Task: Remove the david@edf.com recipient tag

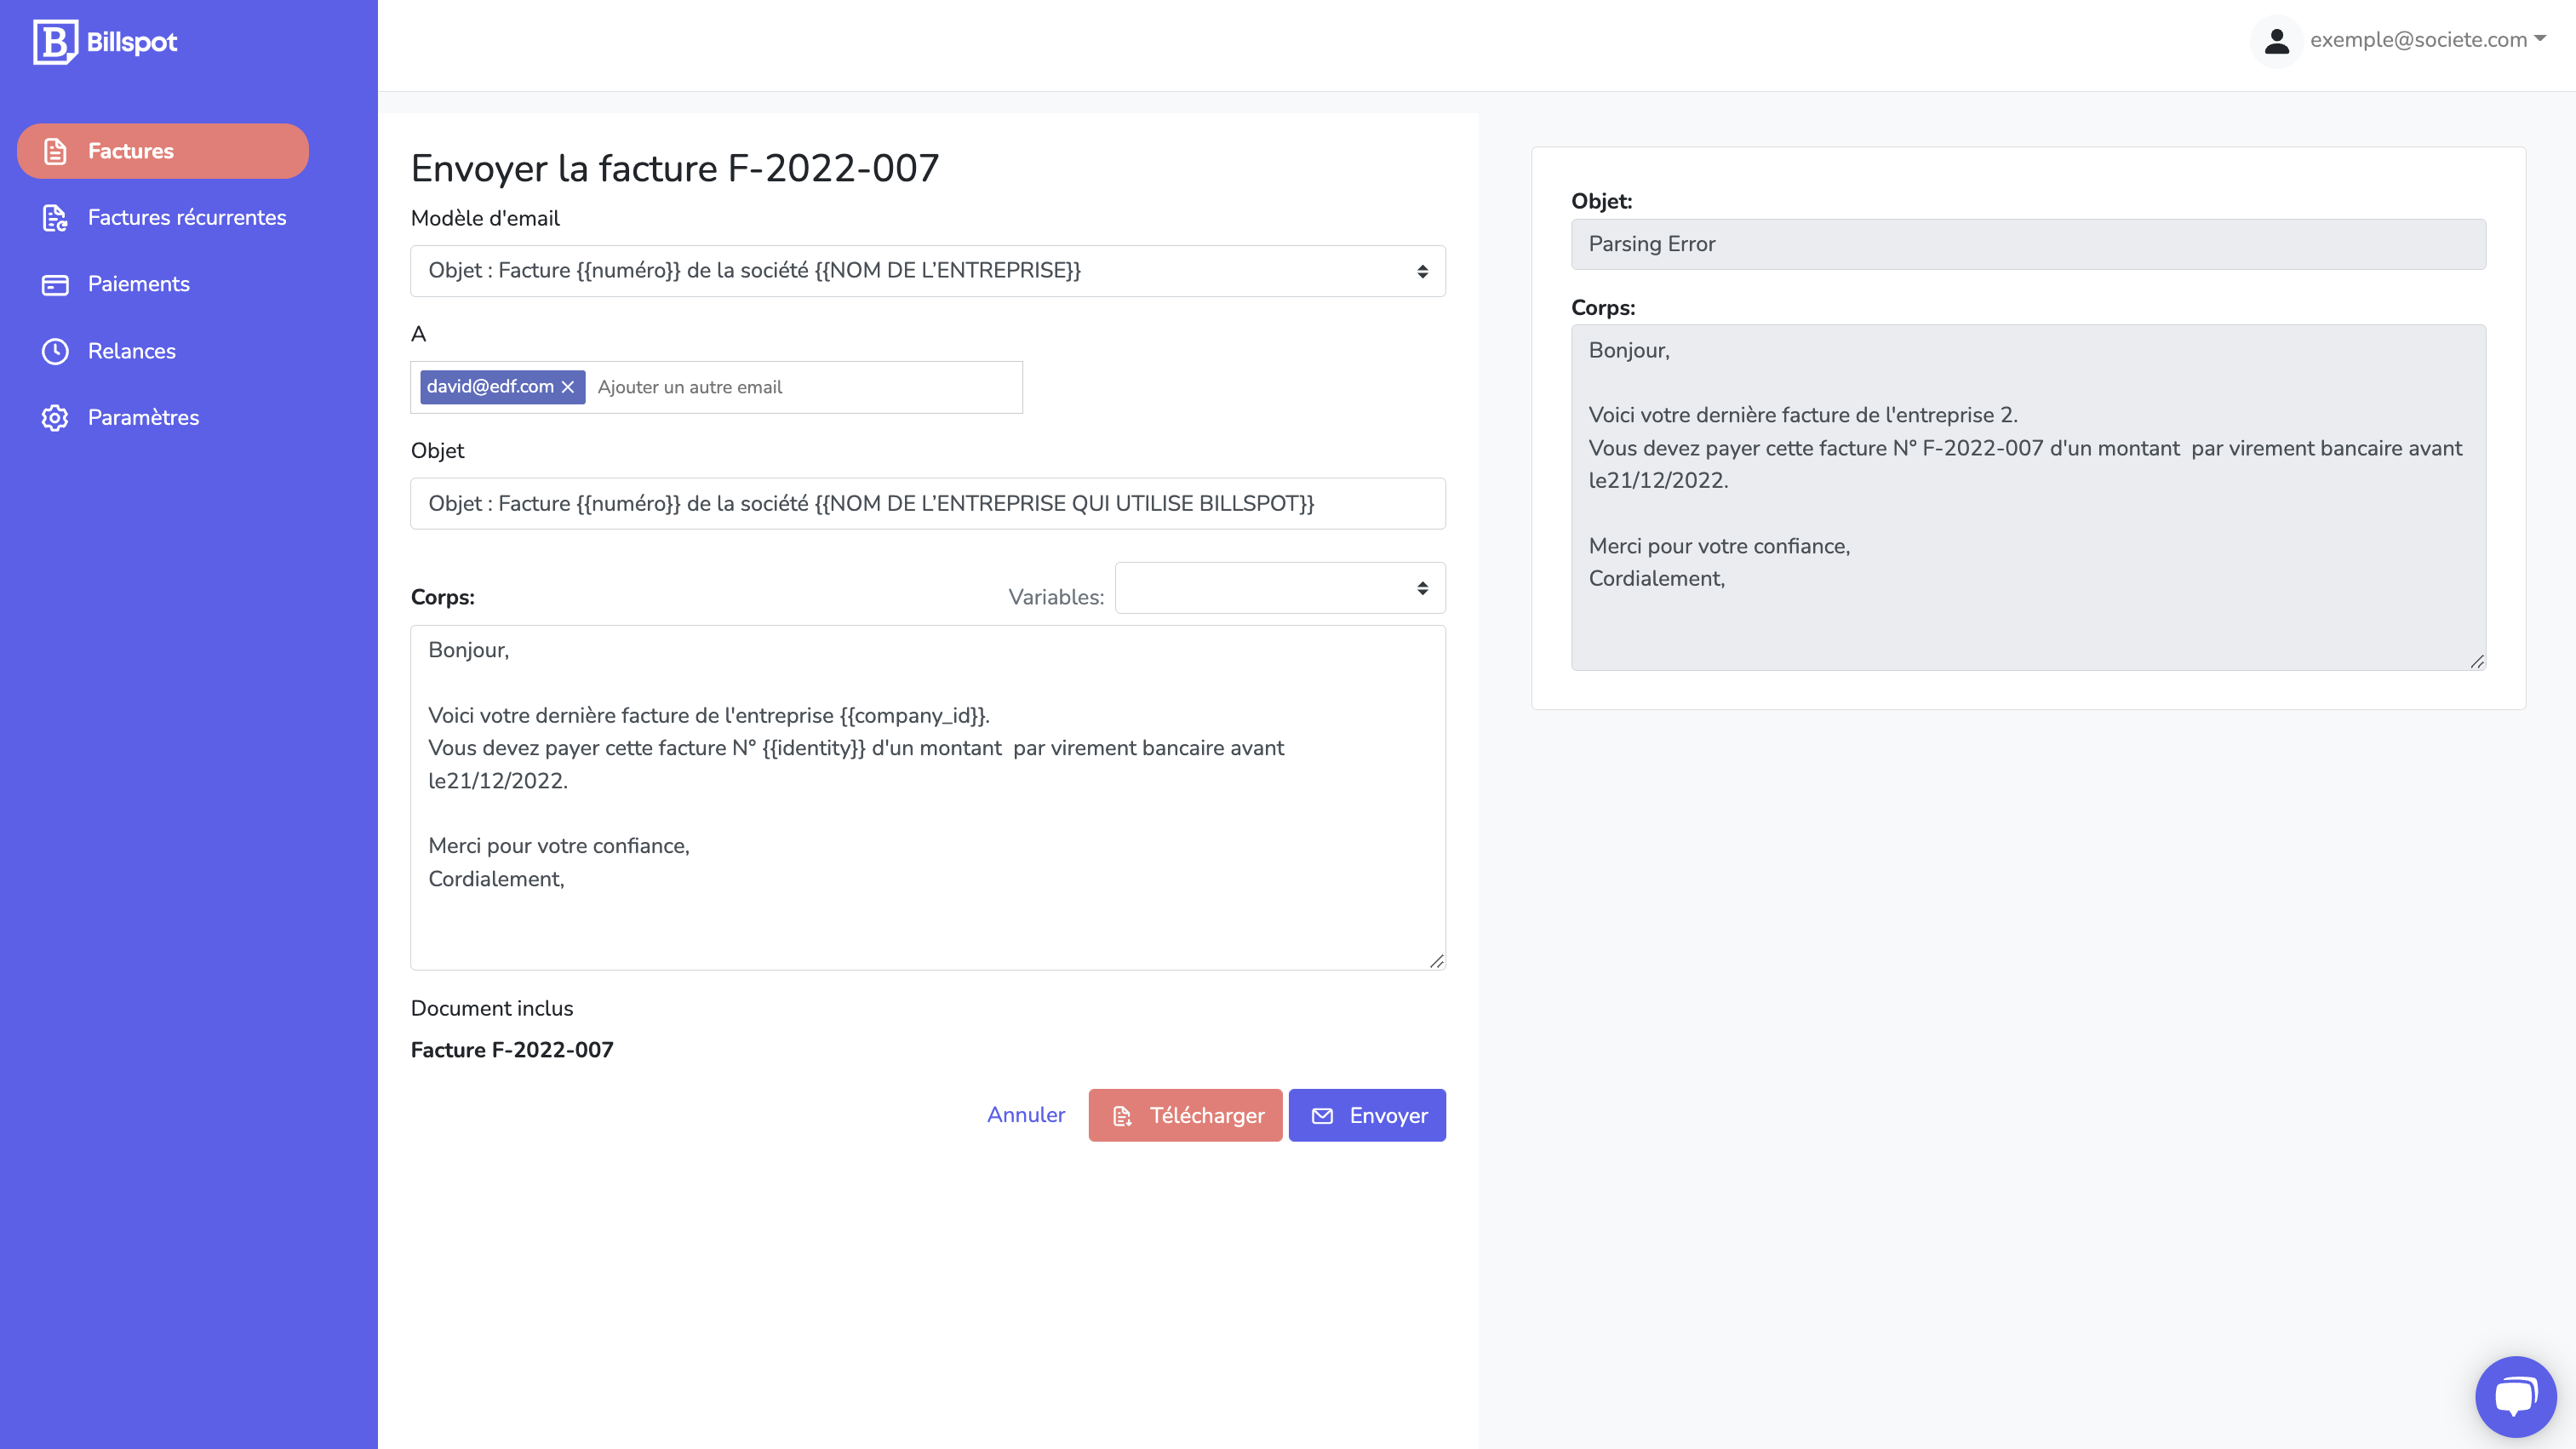Action: [568, 387]
